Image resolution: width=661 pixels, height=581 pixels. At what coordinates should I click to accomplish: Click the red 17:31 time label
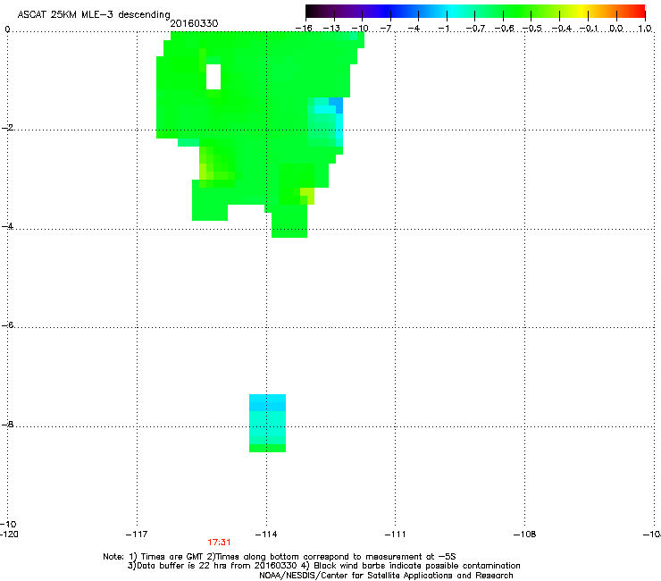coord(219,543)
